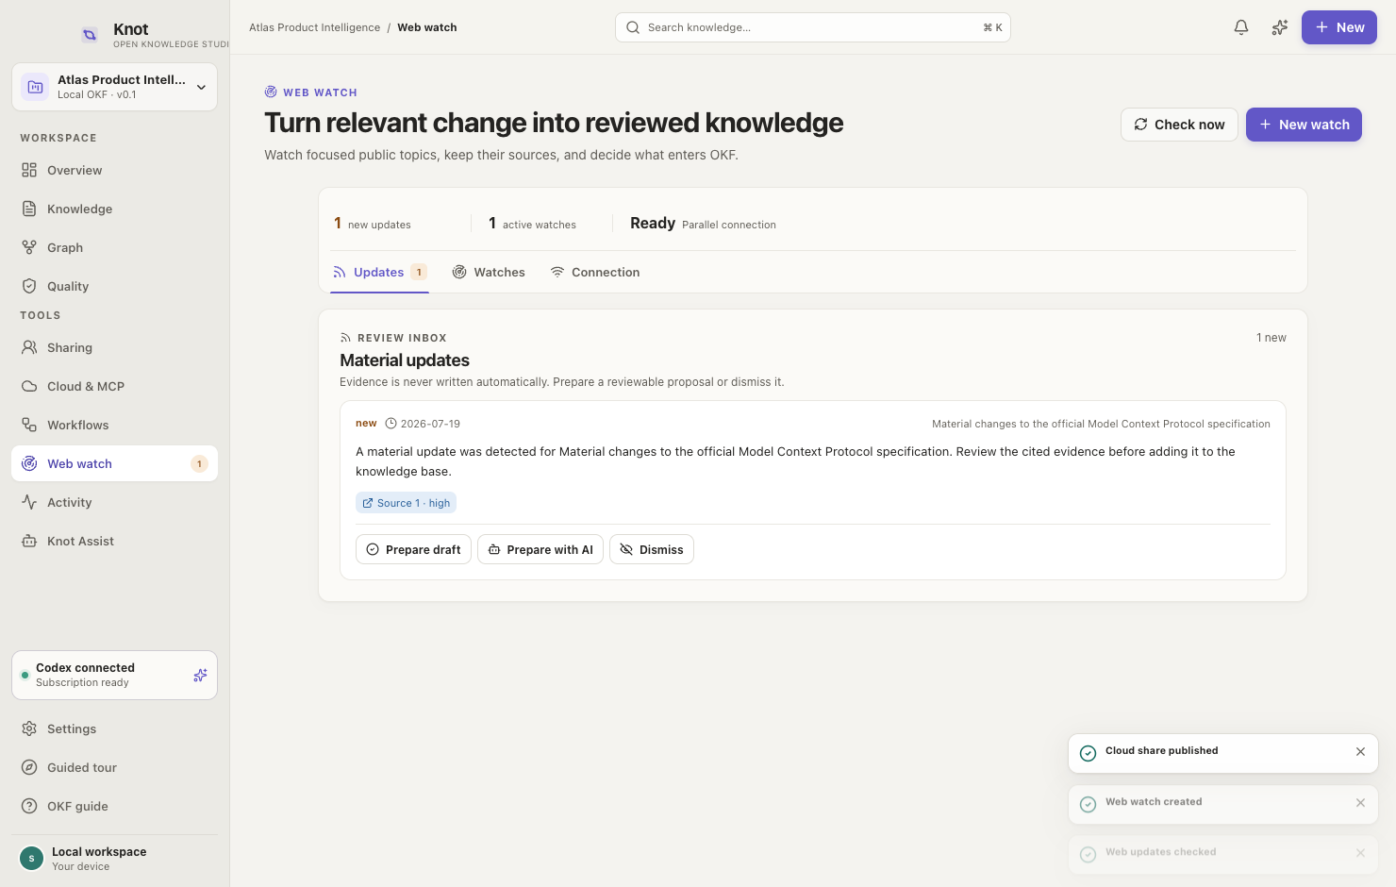Click the Graph nodes icon
This screenshot has height=887, width=1396.
tap(29, 247)
